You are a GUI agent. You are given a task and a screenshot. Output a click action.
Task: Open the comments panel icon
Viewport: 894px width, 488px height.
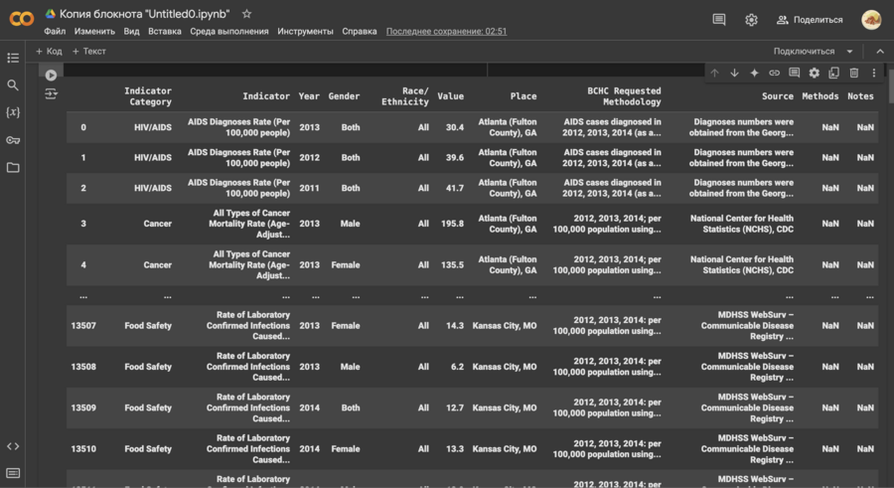(719, 20)
